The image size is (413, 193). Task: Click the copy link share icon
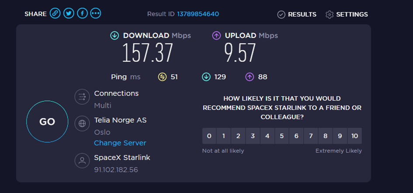[55, 13]
